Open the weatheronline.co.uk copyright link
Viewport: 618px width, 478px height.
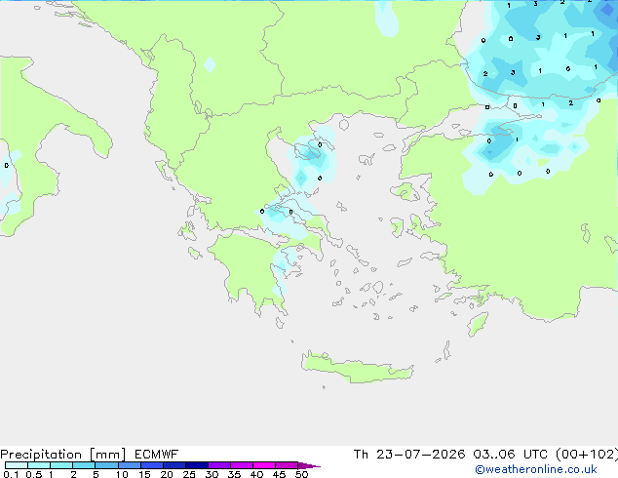(536, 469)
